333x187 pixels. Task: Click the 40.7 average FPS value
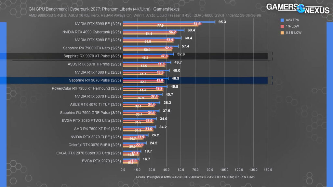(x=169, y=94)
